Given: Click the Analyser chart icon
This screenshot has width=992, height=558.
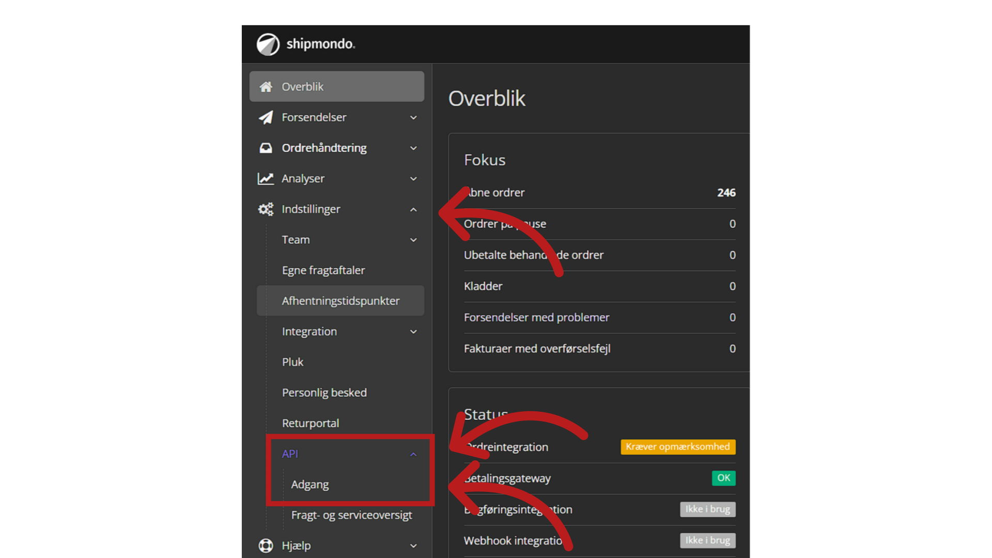Looking at the screenshot, I should click(x=266, y=179).
